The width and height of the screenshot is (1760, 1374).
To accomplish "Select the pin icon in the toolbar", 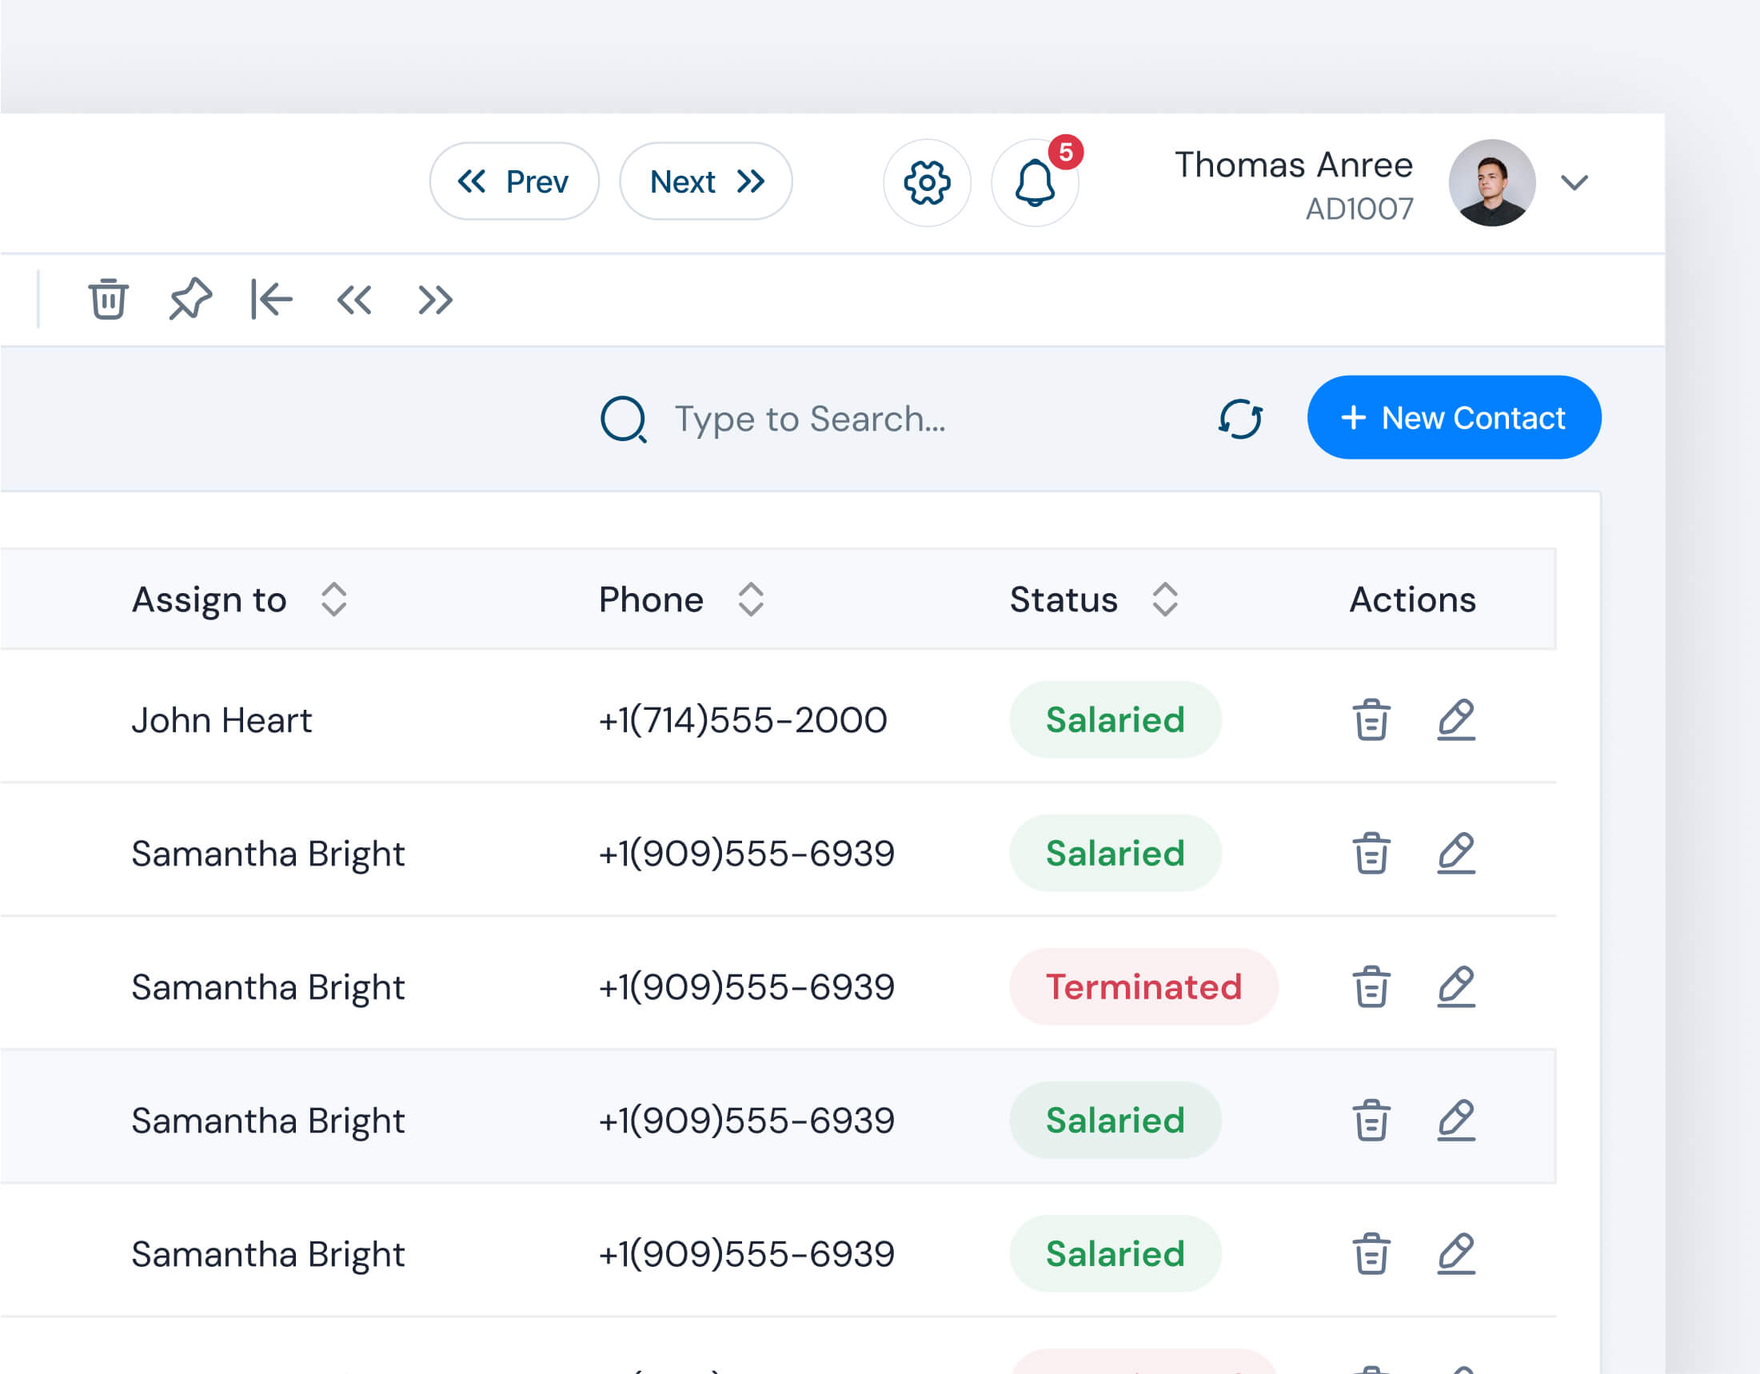I will [x=191, y=300].
